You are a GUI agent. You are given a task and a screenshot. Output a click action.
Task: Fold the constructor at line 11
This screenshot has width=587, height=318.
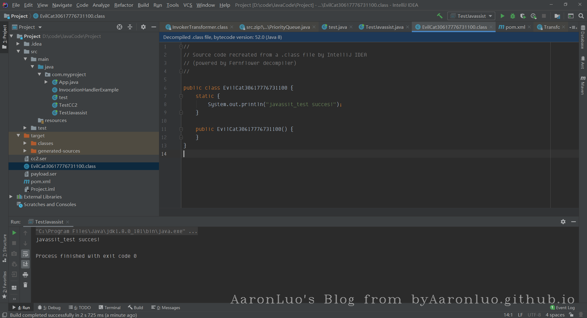tap(181, 129)
